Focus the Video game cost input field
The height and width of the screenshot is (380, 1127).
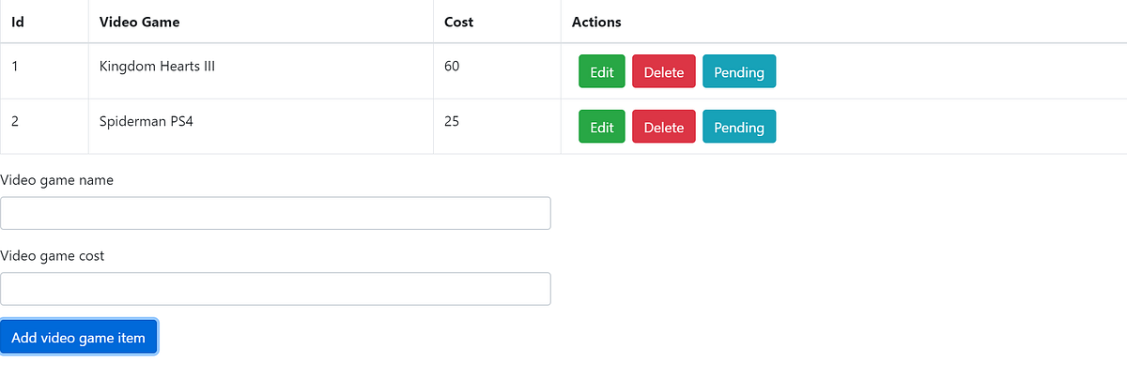pyautogui.click(x=275, y=289)
